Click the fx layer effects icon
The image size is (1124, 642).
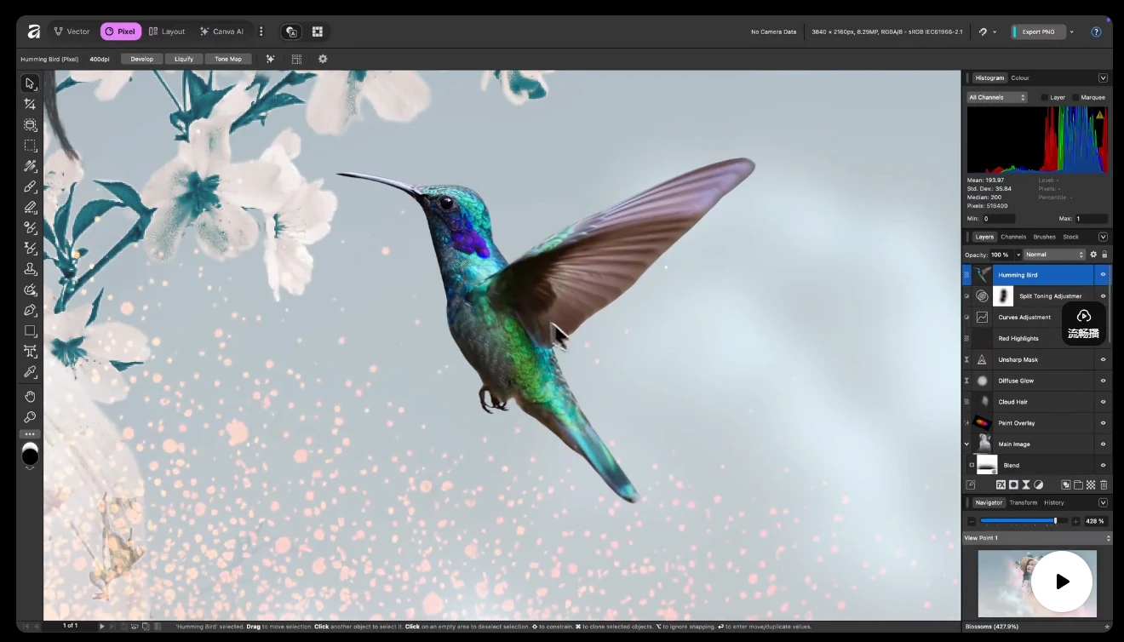1001,484
